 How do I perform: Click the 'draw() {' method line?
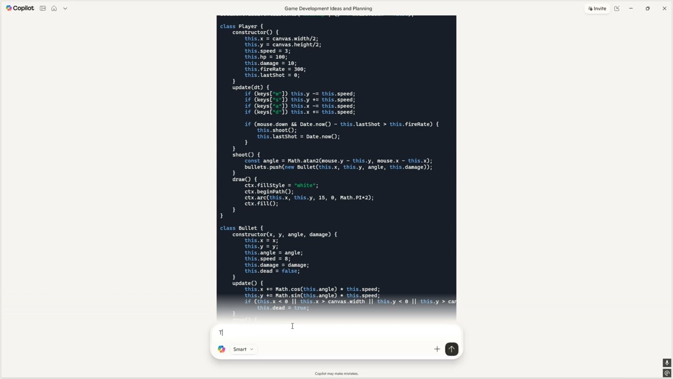[x=244, y=179]
